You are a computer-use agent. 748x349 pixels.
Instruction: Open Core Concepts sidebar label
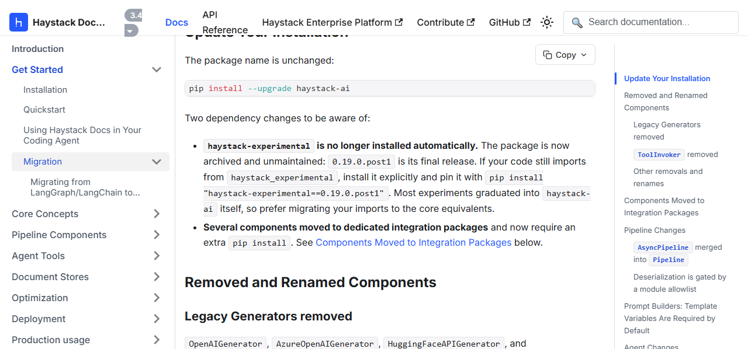(45, 214)
